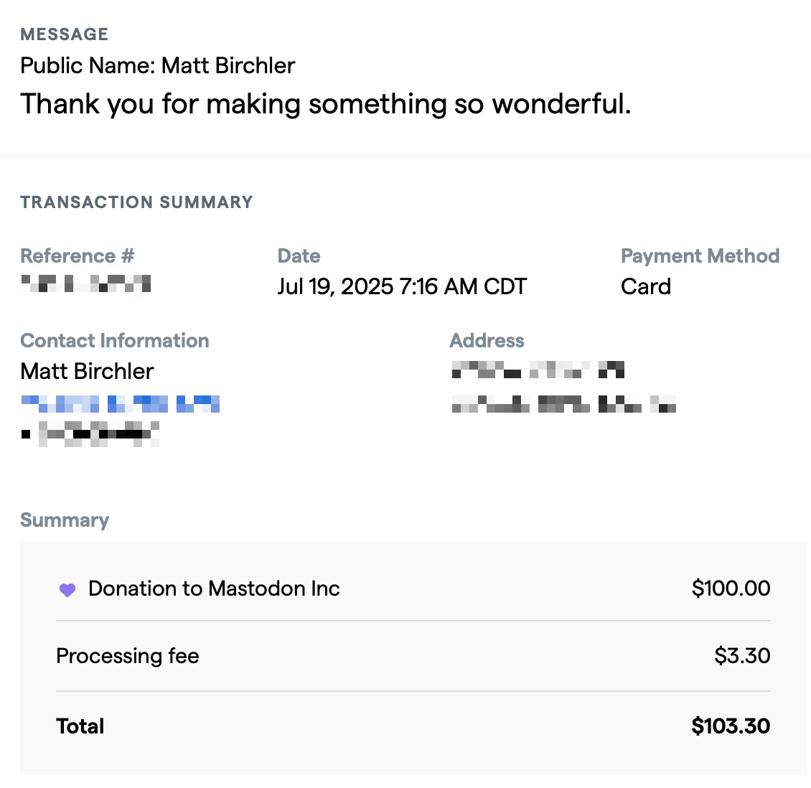
Task: Click the Donation to Mastodon Inc label
Action: (213, 588)
